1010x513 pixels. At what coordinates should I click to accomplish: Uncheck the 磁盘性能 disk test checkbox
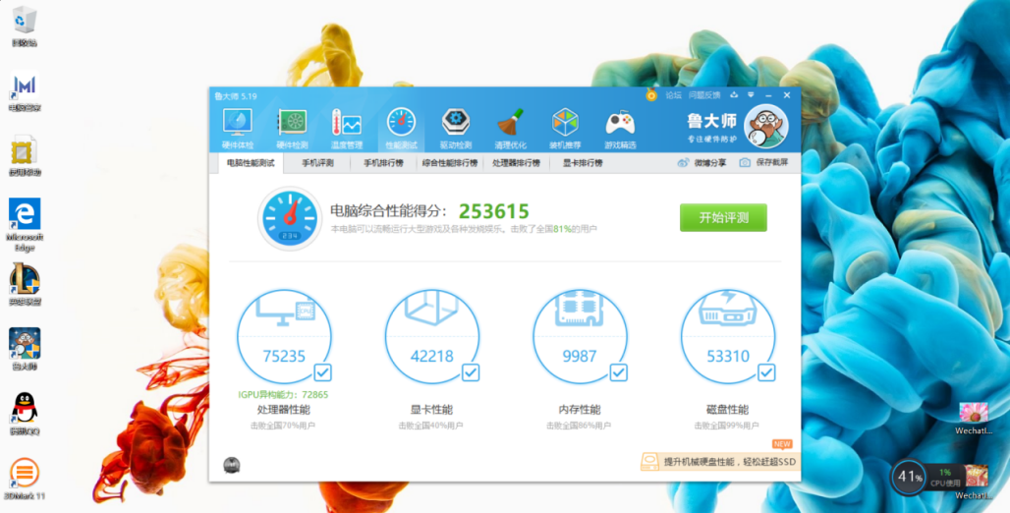click(x=766, y=372)
